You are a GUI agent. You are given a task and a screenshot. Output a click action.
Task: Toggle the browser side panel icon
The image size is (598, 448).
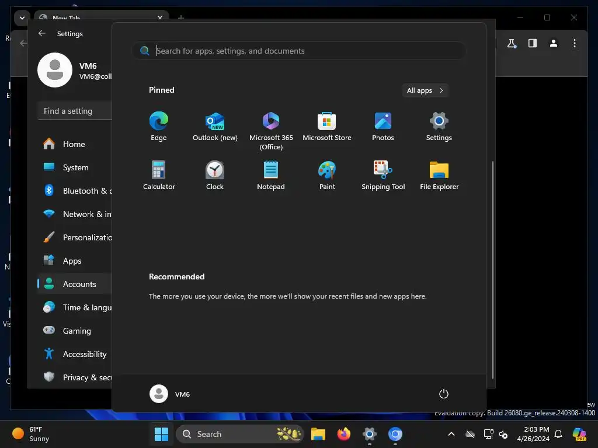tap(533, 43)
